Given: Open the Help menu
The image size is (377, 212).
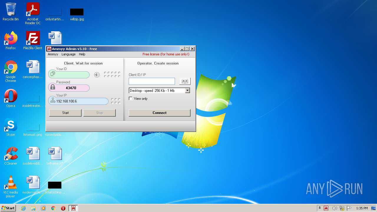Looking at the screenshot, I should [82, 54].
